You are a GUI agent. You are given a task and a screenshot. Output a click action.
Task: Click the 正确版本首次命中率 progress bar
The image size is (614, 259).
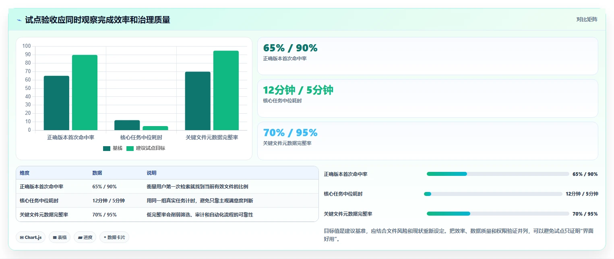coord(498,174)
